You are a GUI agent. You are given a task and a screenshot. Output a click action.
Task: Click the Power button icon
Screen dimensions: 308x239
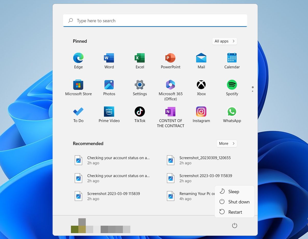[235, 225]
